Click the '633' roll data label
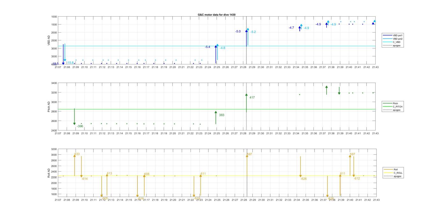This screenshot has height=221, width=446. pyautogui.click(x=77, y=154)
